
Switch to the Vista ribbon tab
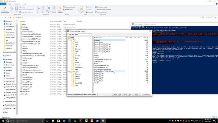[x=25, y=4]
